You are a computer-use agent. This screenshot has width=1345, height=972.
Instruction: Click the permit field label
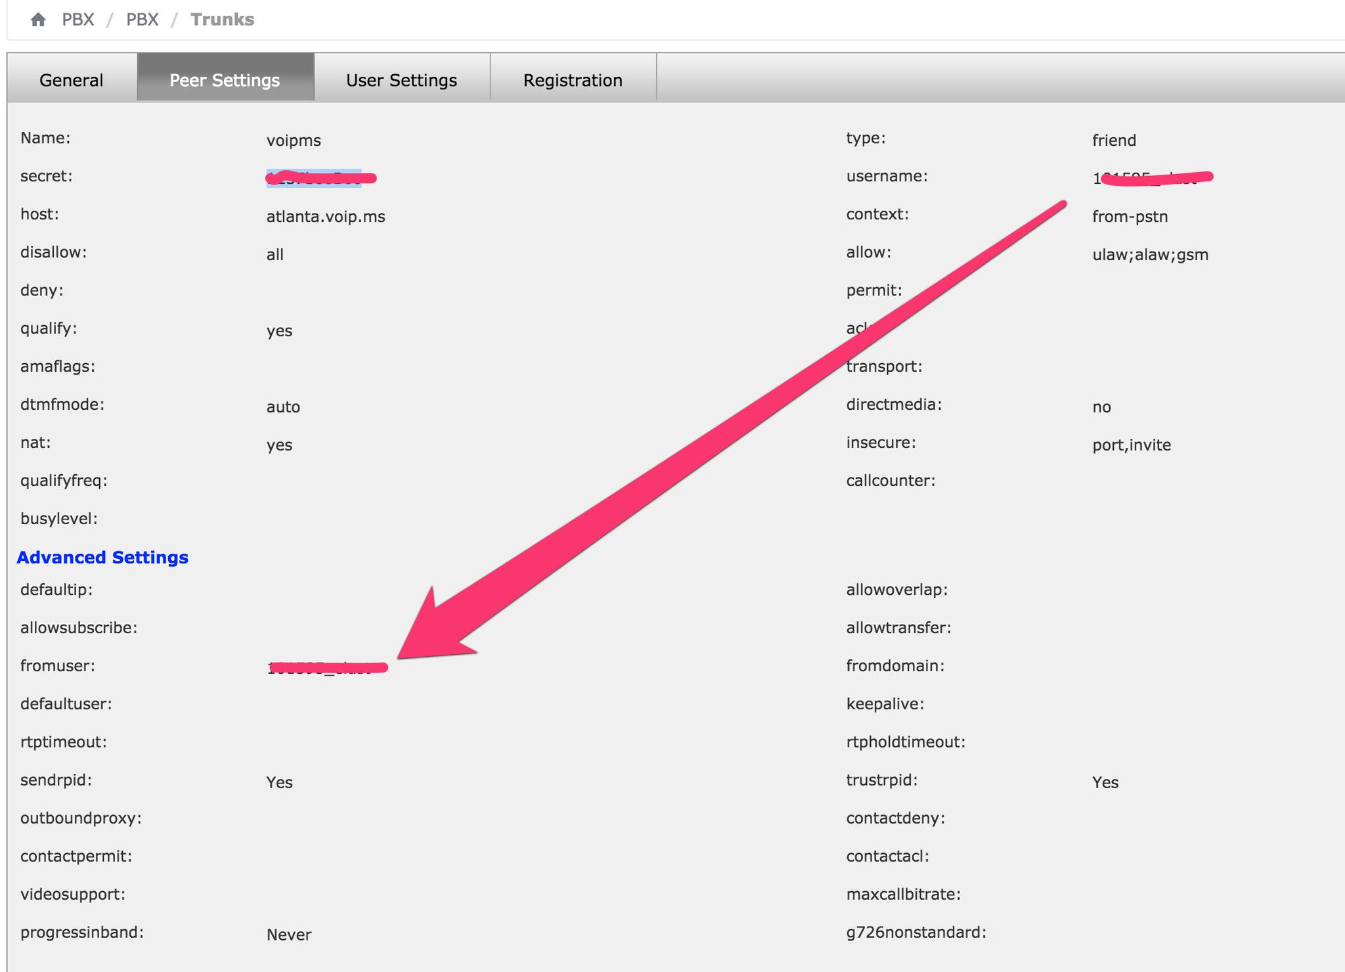coord(874,290)
